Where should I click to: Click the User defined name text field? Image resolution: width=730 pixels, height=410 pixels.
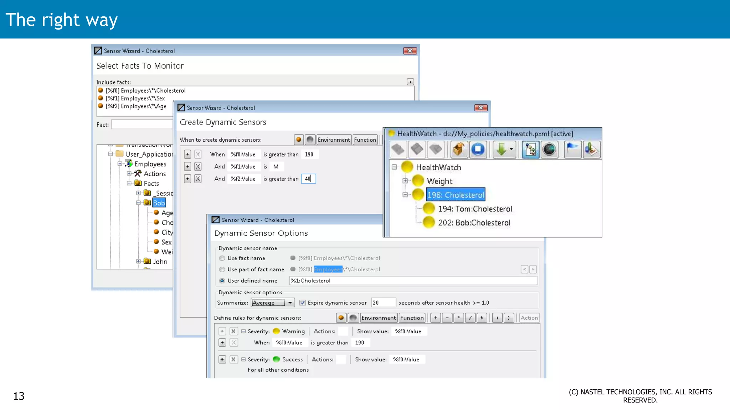click(x=413, y=281)
